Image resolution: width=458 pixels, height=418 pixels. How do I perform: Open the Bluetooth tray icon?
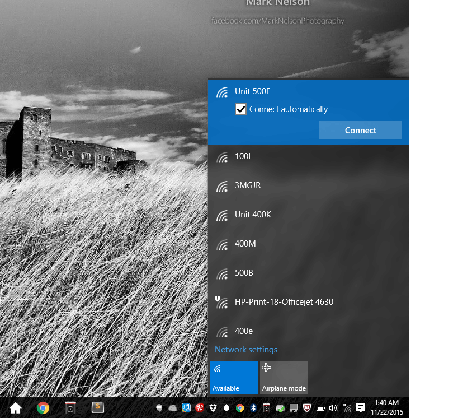(x=253, y=408)
